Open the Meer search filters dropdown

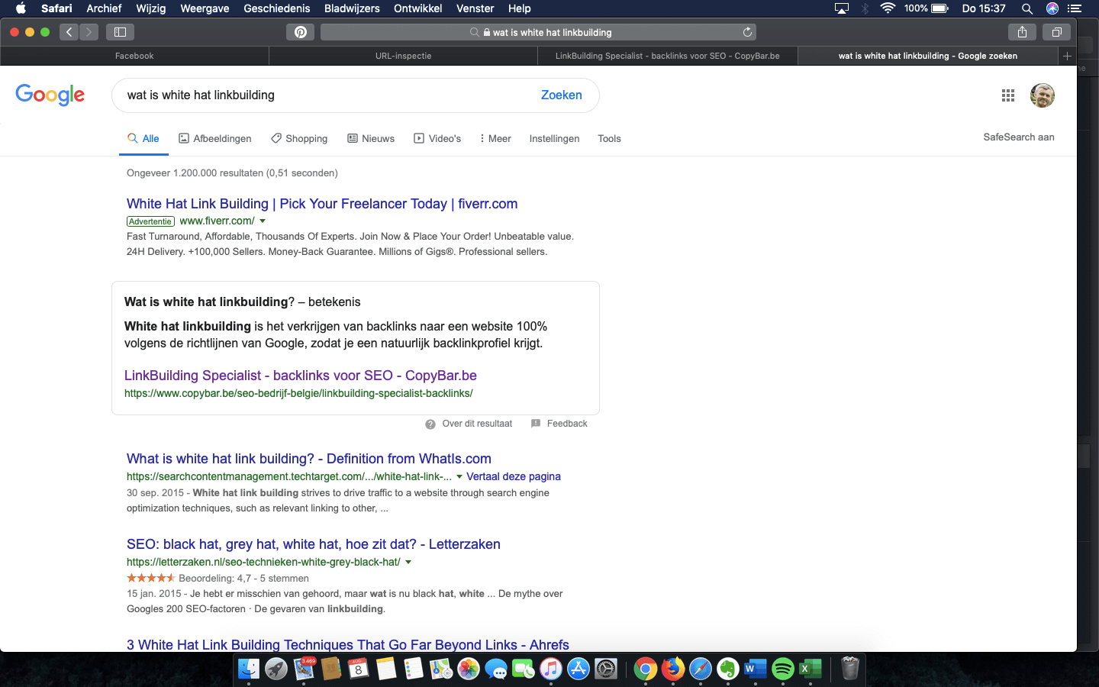[x=495, y=138]
